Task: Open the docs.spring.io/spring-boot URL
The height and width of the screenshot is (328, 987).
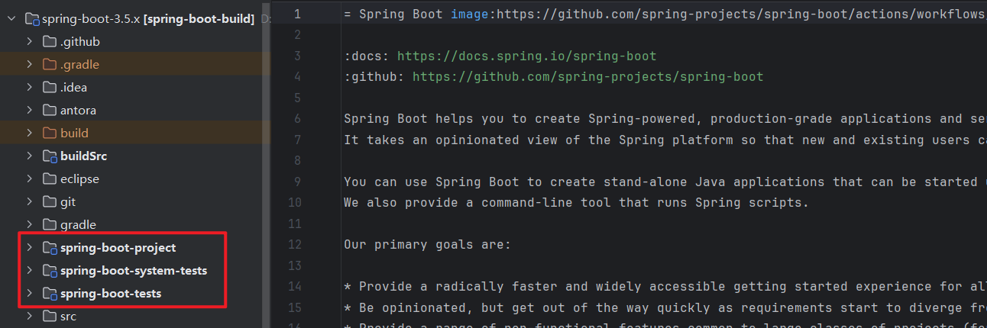Action: pyautogui.click(x=527, y=56)
